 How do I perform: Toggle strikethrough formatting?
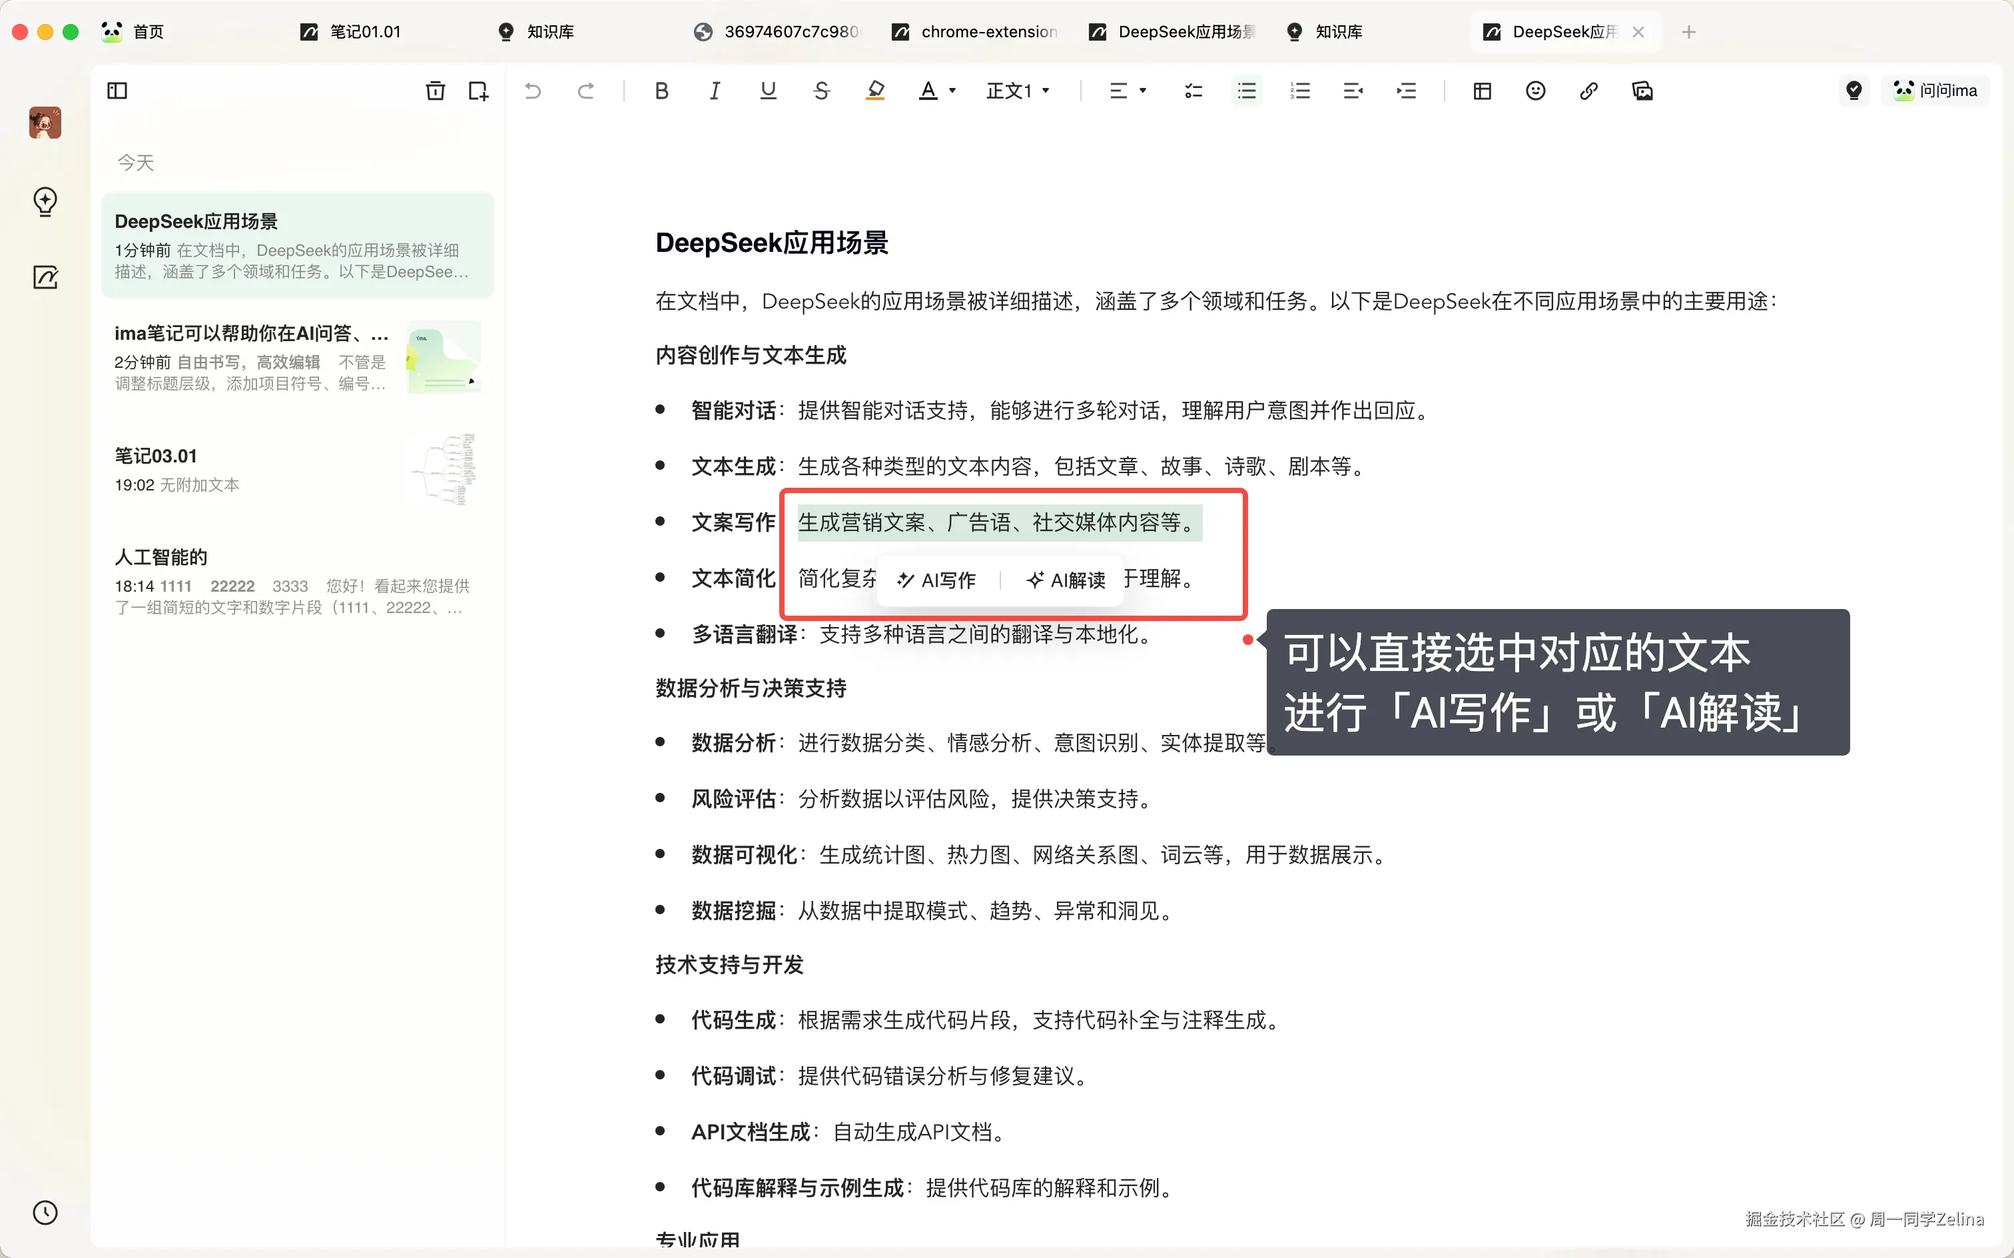point(821,91)
